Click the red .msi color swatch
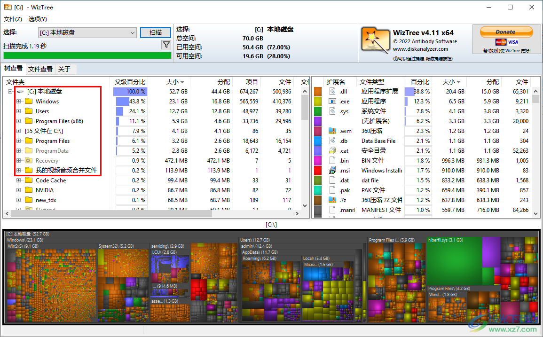 [x=318, y=171]
